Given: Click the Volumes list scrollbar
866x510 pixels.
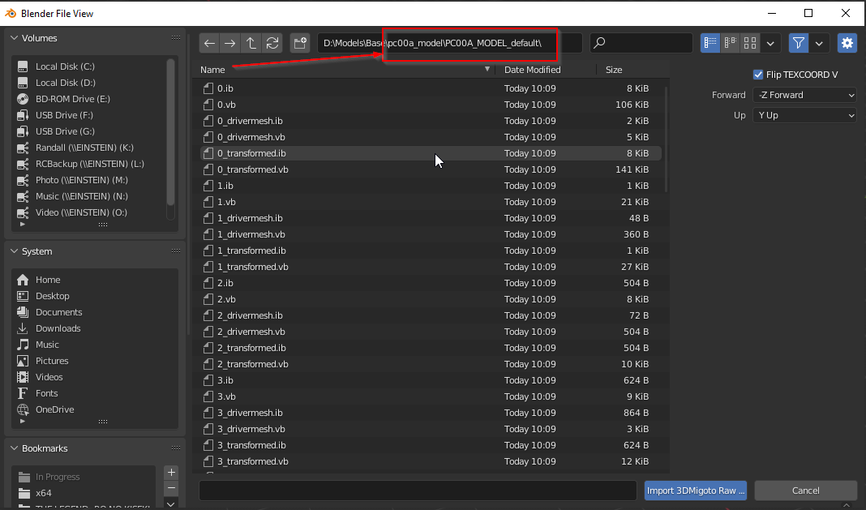Looking at the screenshot, I should coord(170,131).
